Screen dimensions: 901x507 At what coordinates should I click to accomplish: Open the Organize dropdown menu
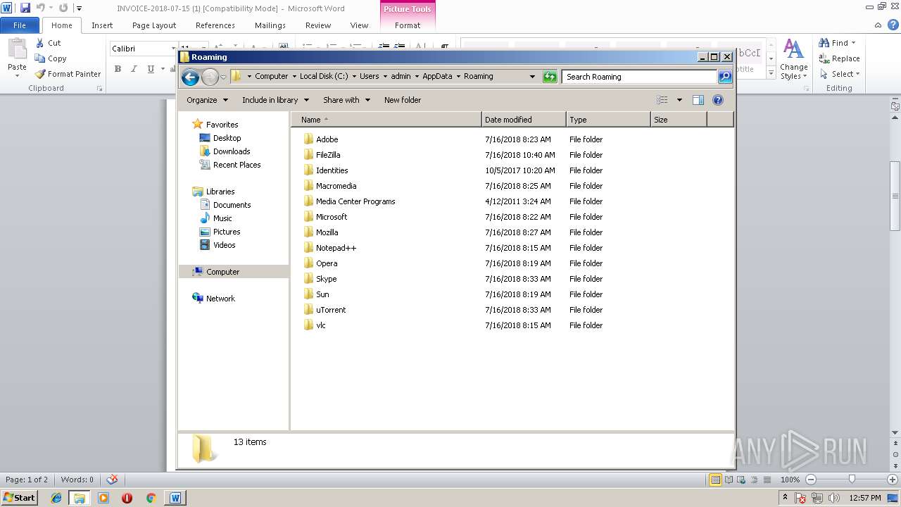(207, 100)
